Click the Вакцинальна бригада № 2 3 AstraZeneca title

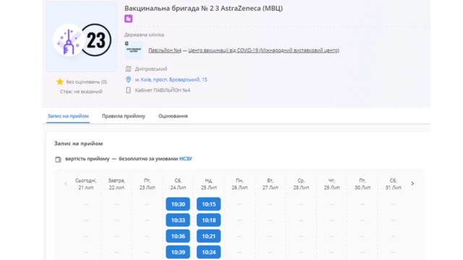pos(203,8)
